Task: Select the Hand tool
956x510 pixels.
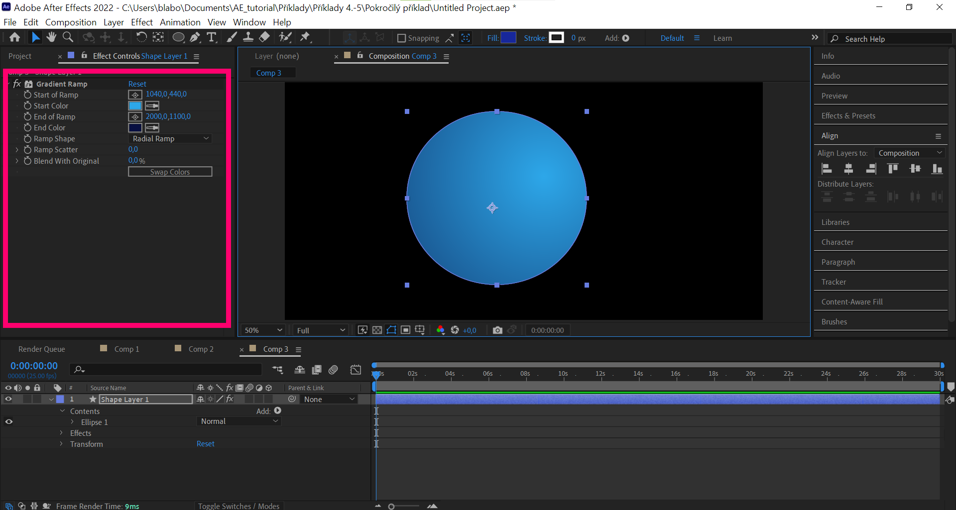Action: point(51,37)
